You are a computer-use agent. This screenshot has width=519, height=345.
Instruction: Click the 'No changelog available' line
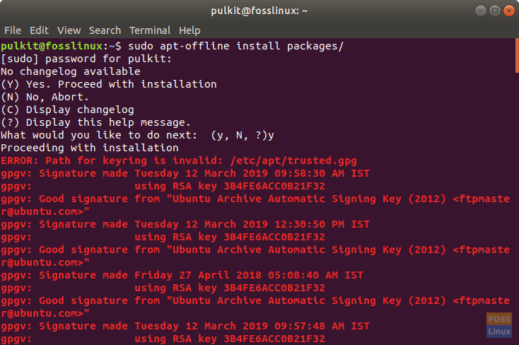pos(71,71)
